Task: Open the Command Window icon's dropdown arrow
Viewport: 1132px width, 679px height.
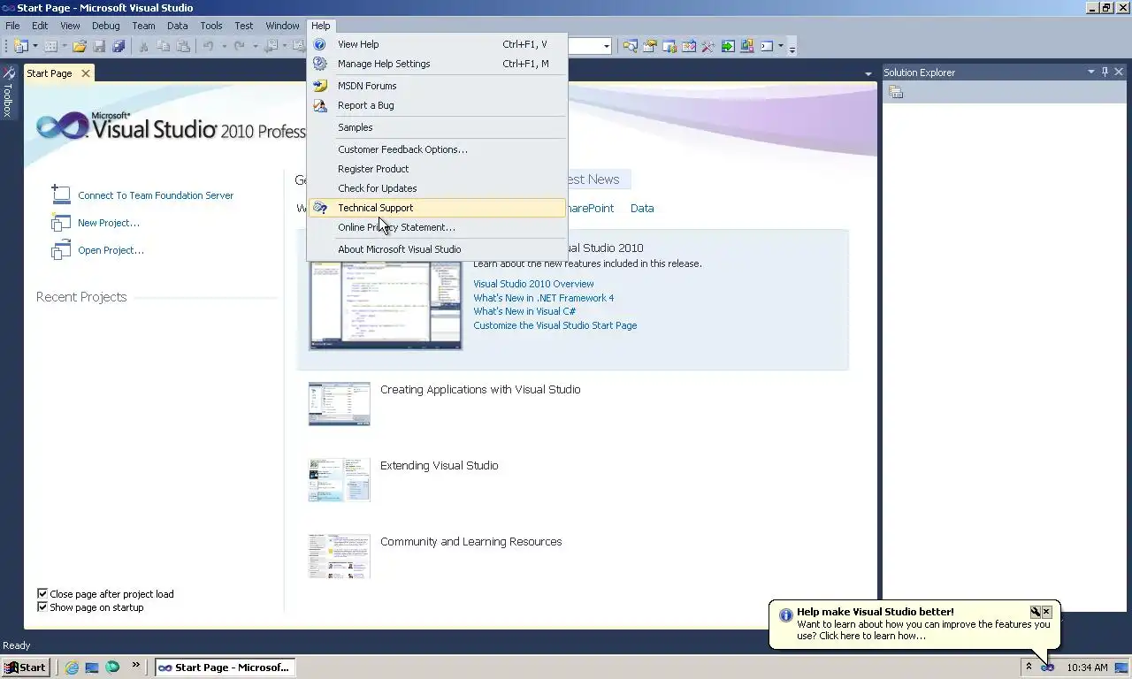Action: (x=781, y=46)
